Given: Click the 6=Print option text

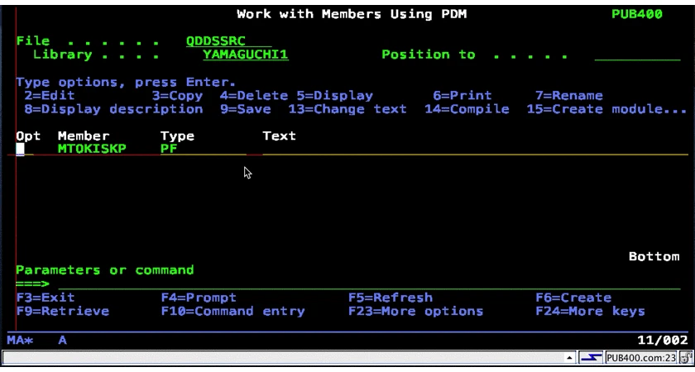Looking at the screenshot, I should [x=463, y=96].
